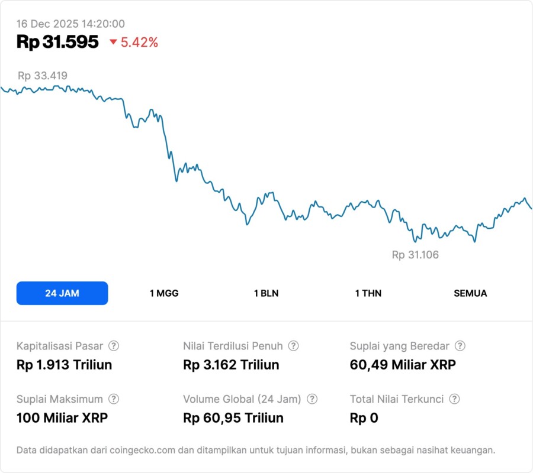The height and width of the screenshot is (473, 533).
Task: Click help icon beside Nilai Terdilusi Penuh
Action: pos(293,346)
